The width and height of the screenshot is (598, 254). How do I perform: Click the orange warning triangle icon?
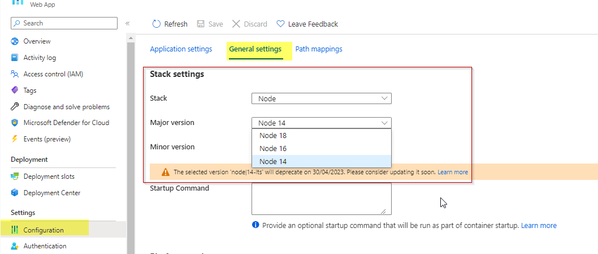(x=166, y=173)
